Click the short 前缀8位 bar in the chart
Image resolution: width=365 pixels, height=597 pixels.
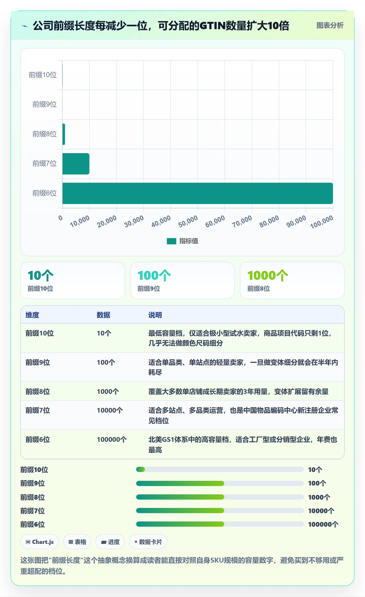coord(64,134)
